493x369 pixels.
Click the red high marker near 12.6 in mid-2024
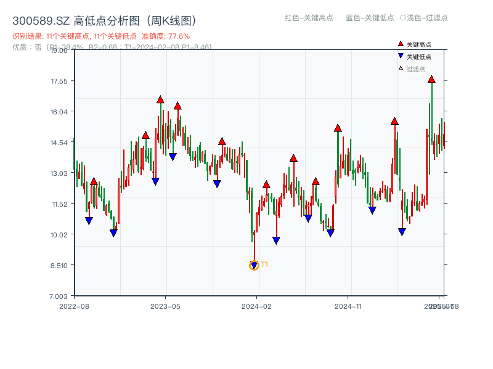tap(316, 181)
